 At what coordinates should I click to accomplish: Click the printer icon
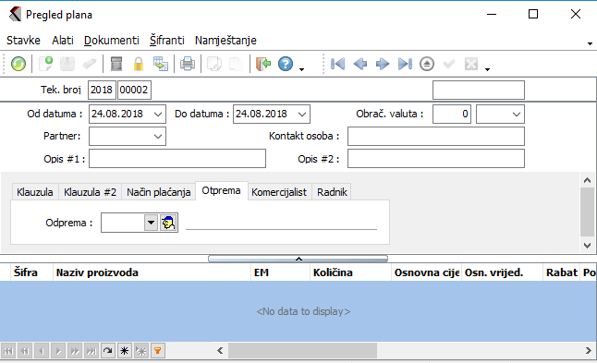(188, 64)
